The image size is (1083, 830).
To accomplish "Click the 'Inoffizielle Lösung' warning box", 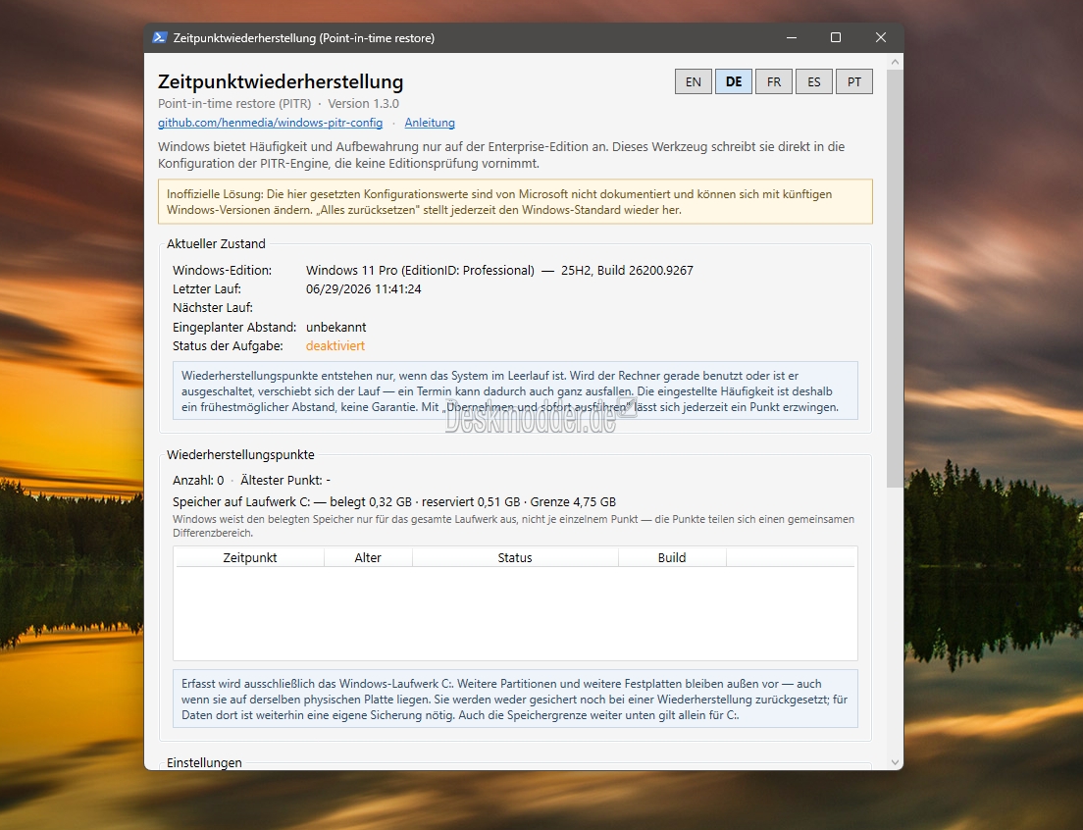I will (515, 202).
